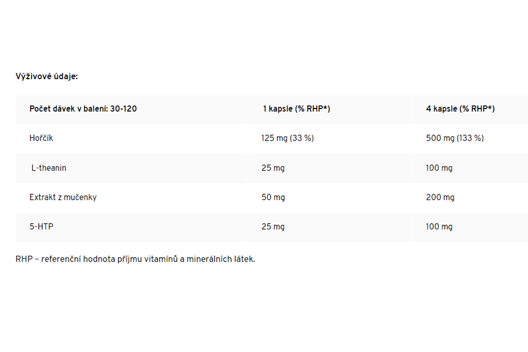
Task: Click the 'Výživové údaje:' heading
Action: (46, 76)
